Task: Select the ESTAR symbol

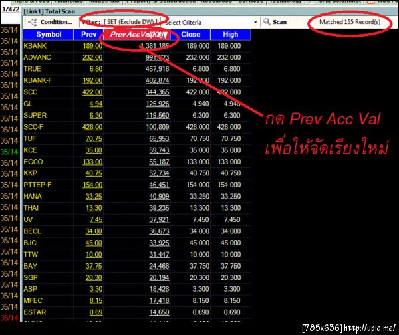Action: pos(35,312)
